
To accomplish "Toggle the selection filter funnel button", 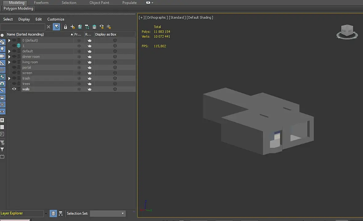I will [x=56, y=27].
